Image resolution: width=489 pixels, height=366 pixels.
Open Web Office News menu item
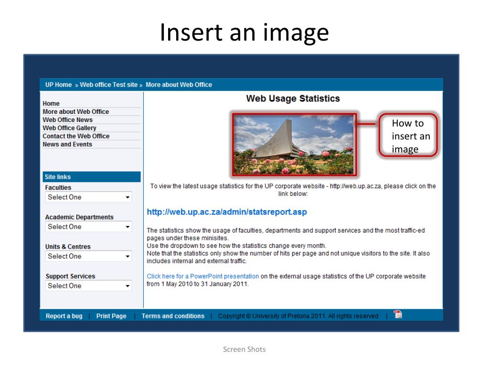pos(68,120)
